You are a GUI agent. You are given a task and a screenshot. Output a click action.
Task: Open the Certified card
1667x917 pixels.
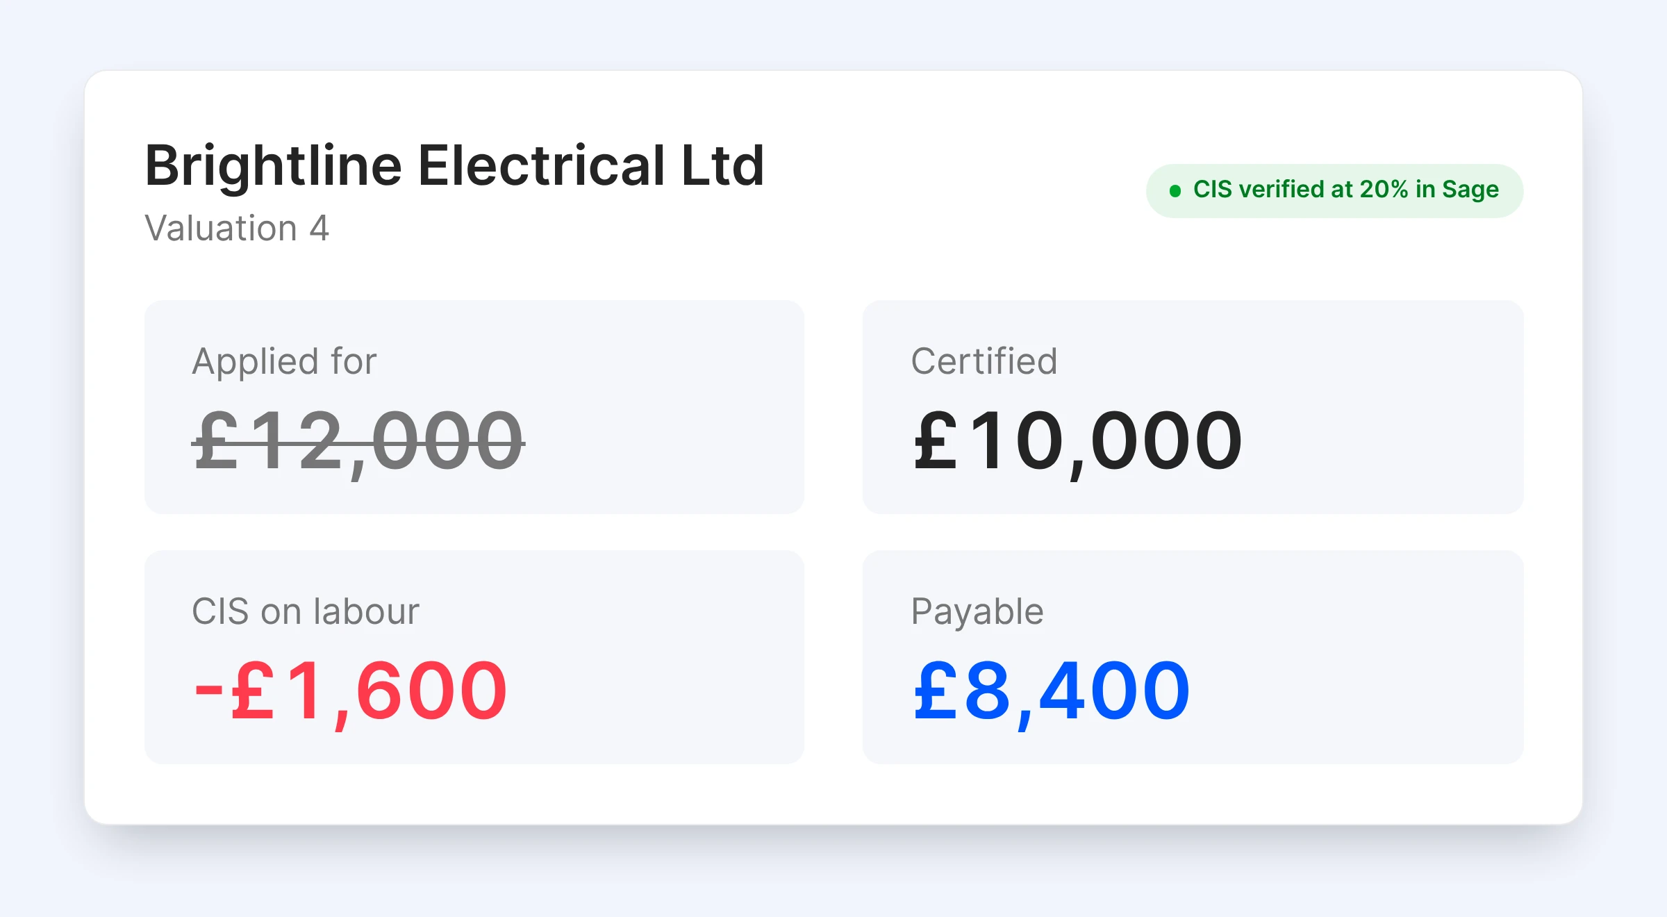[x=1193, y=407]
